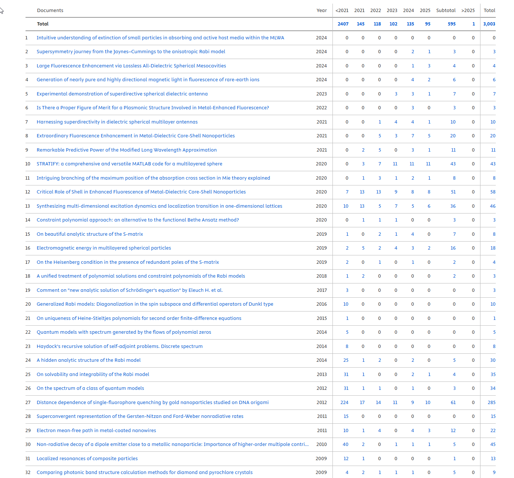Open 'A hidden analytic structure of the Rabi model'

89,360
